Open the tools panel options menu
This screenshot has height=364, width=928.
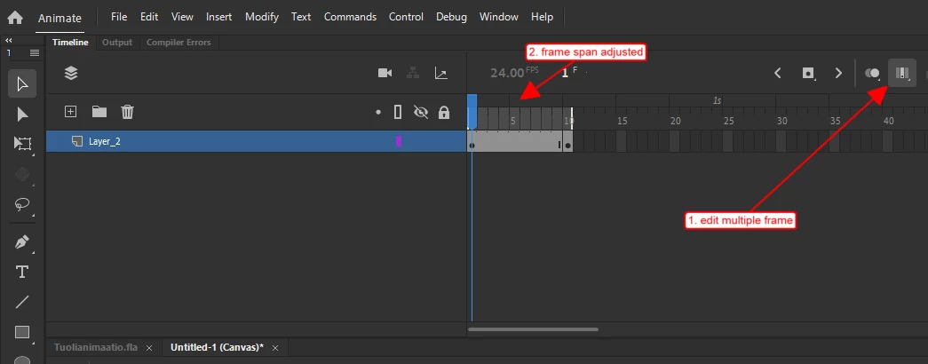pyautogui.click(x=35, y=52)
